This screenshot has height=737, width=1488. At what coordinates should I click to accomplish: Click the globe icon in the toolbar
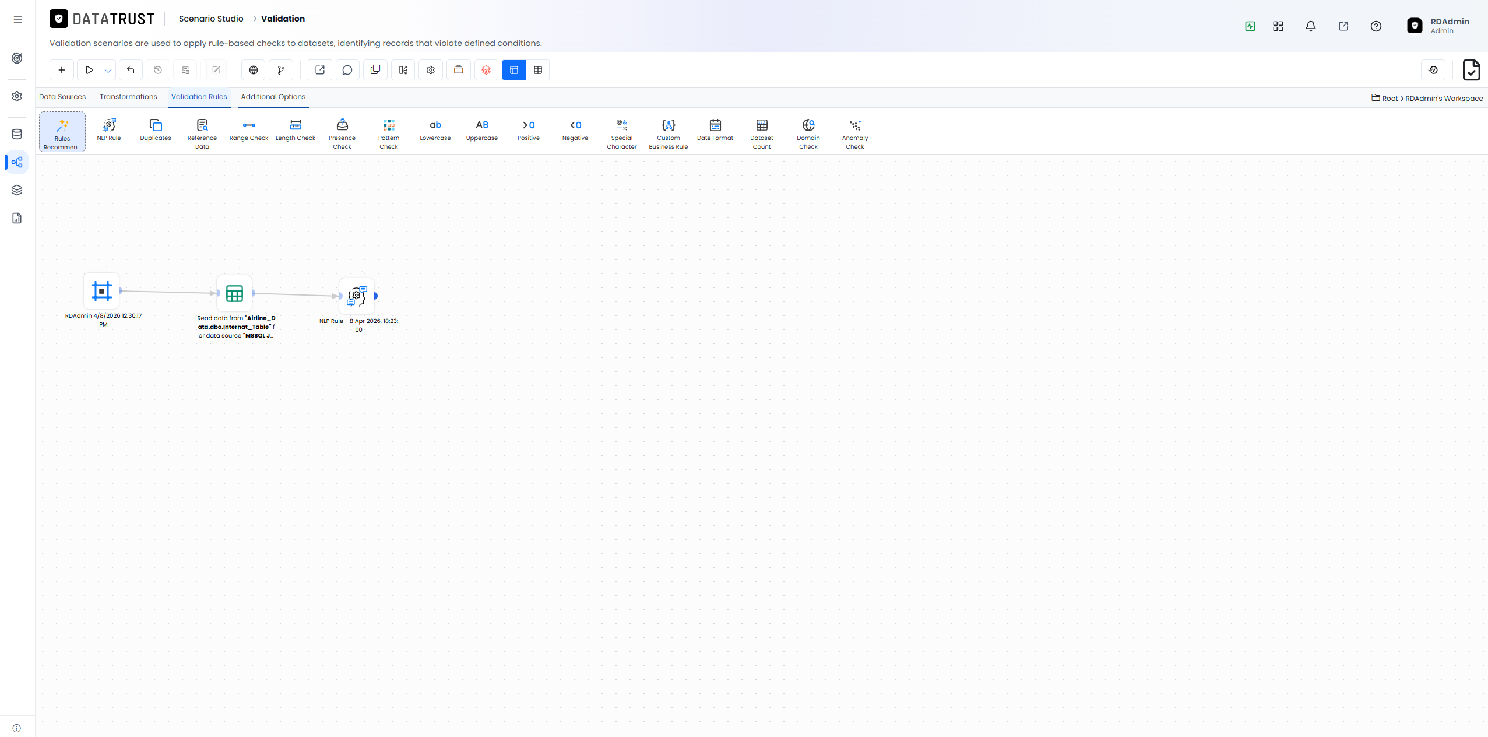[x=254, y=70]
